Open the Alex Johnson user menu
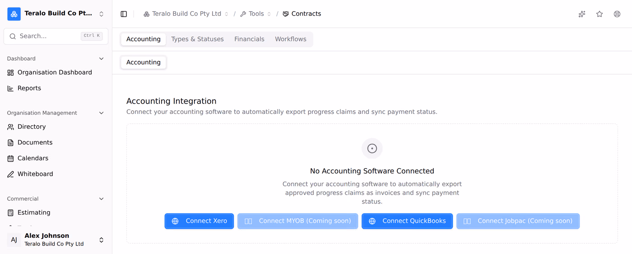This screenshot has height=254, width=632. 56,240
